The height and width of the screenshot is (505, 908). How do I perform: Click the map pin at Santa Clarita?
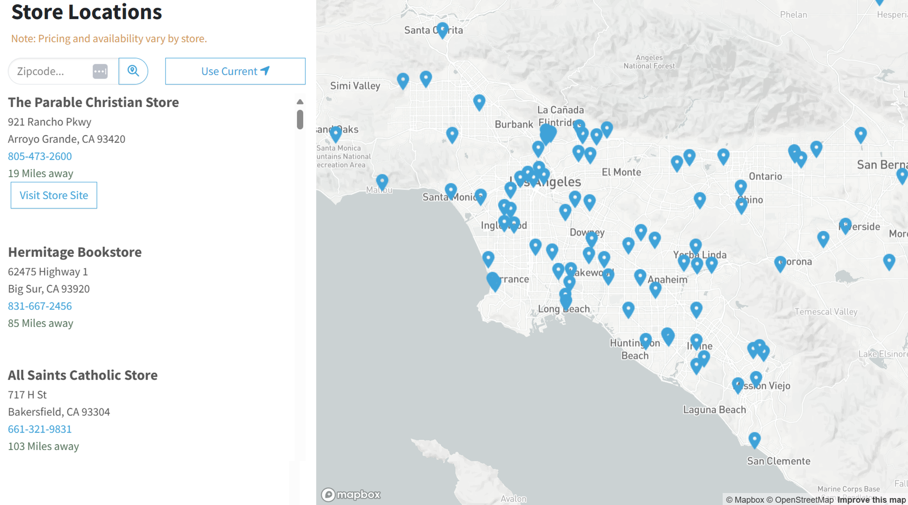pyautogui.click(x=442, y=29)
